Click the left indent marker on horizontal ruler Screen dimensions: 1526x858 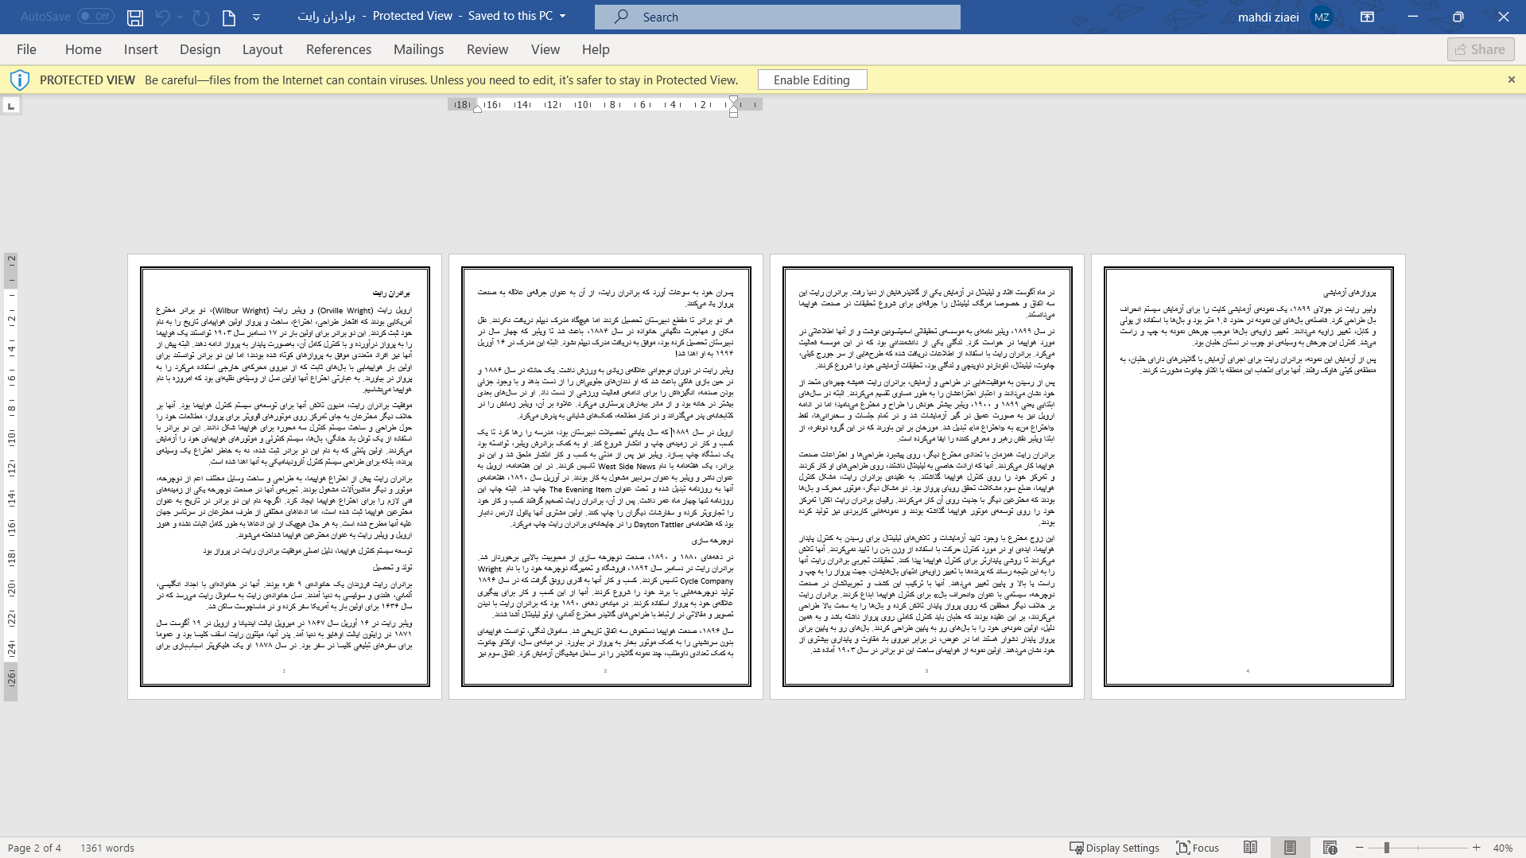477,109
